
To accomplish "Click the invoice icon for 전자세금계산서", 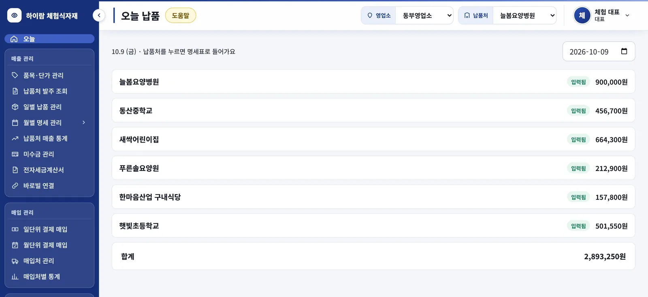I will click(x=15, y=170).
